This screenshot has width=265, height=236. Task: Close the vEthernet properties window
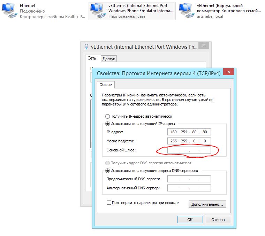(x=204, y=45)
